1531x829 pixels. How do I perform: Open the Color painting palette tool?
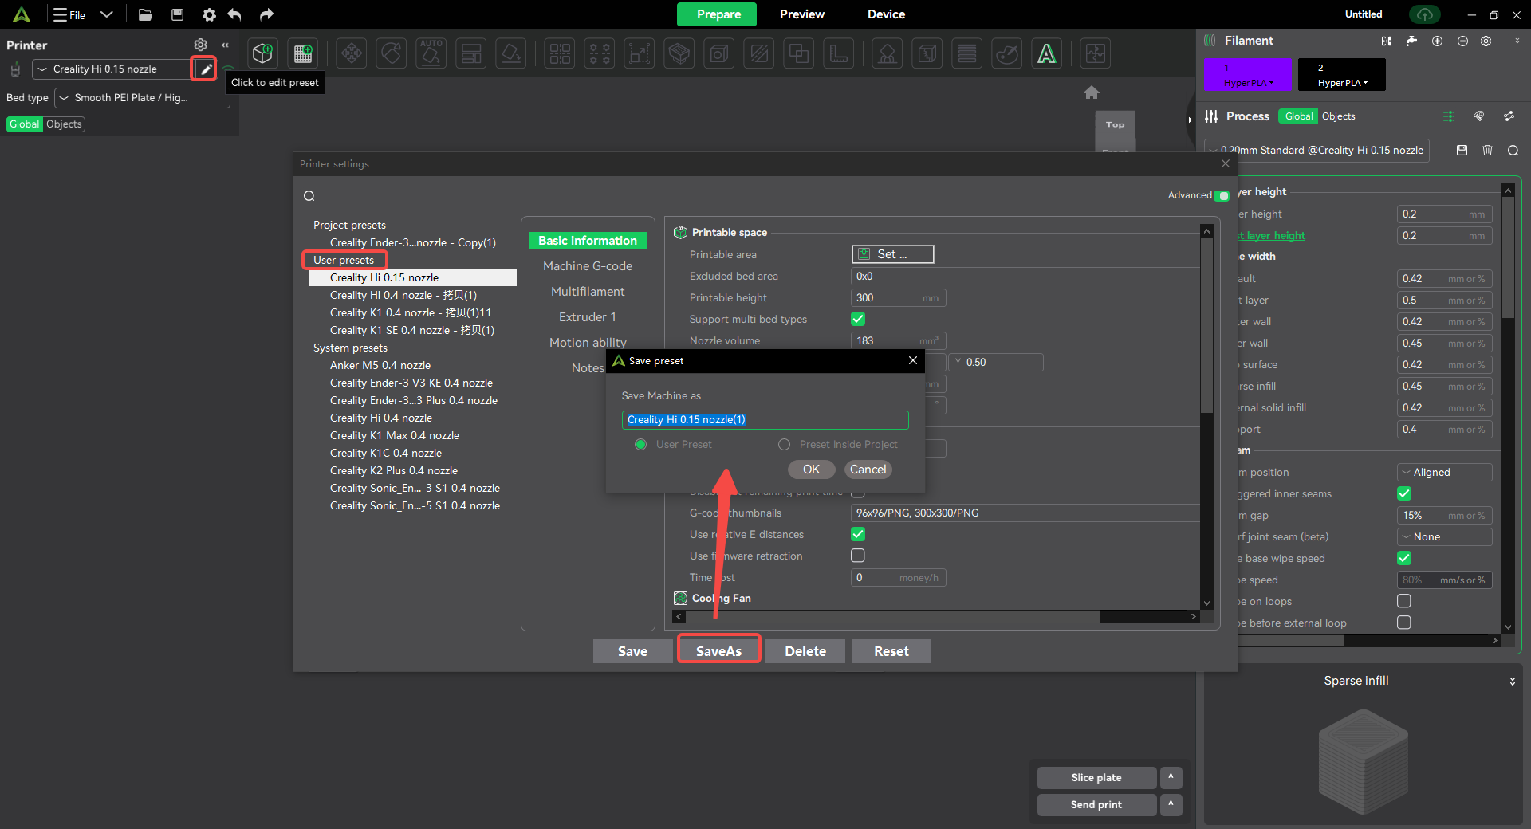coord(1007,53)
